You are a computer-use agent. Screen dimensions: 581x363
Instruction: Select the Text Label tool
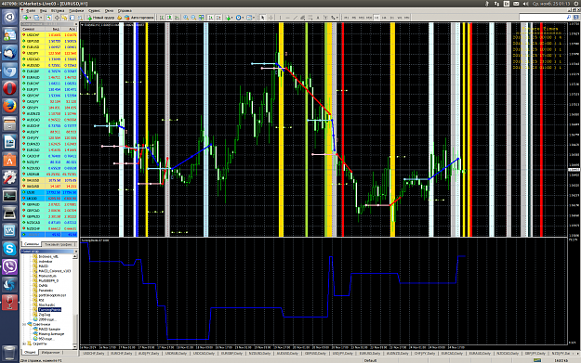pyautogui.click(x=325, y=18)
